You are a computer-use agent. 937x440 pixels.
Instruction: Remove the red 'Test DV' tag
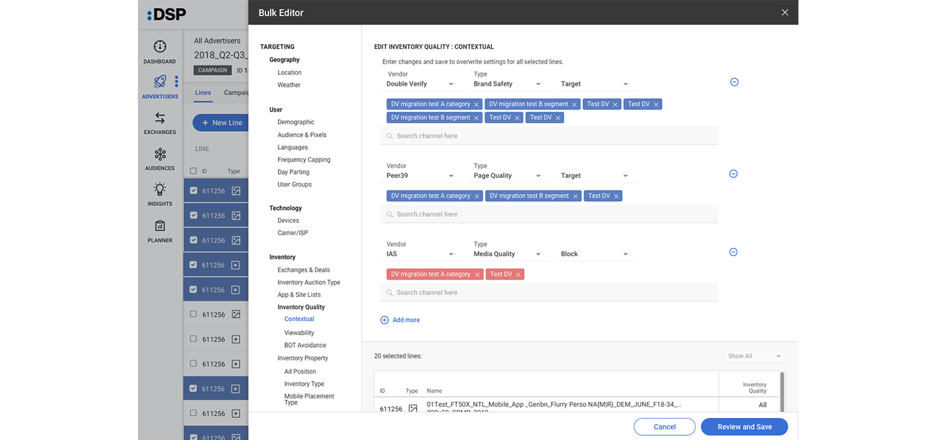click(x=518, y=275)
